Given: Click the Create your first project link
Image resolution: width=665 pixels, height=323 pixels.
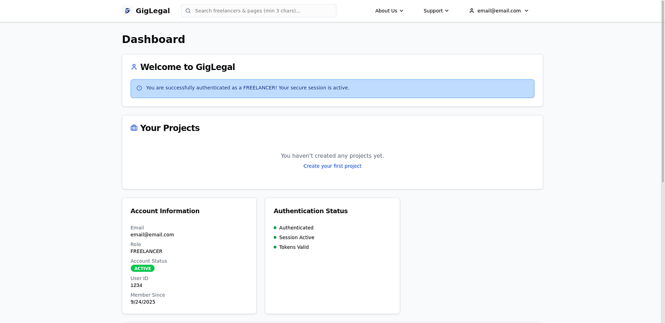Looking at the screenshot, I should tap(332, 166).
